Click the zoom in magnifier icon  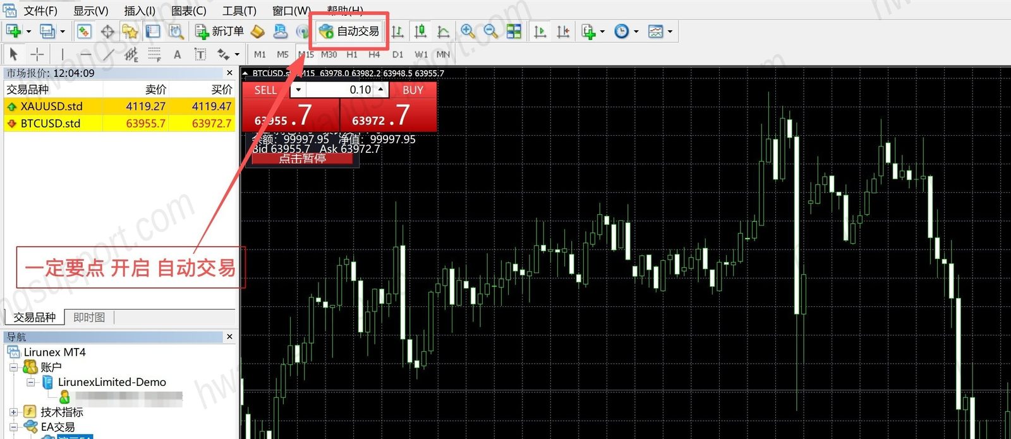click(468, 31)
